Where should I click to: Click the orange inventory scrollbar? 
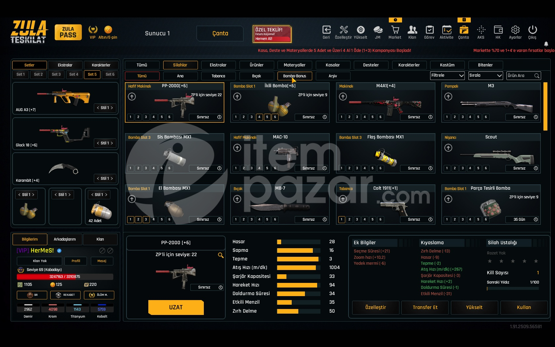545,106
